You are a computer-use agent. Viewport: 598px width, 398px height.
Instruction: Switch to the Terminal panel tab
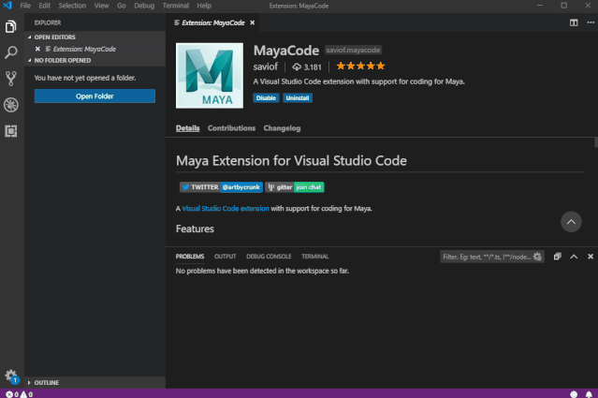tap(315, 257)
